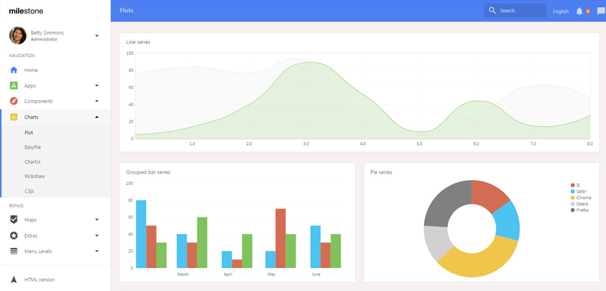The height and width of the screenshot is (291, 606).
Task: Expand the Extras submenu arrow
Action: 96,235
